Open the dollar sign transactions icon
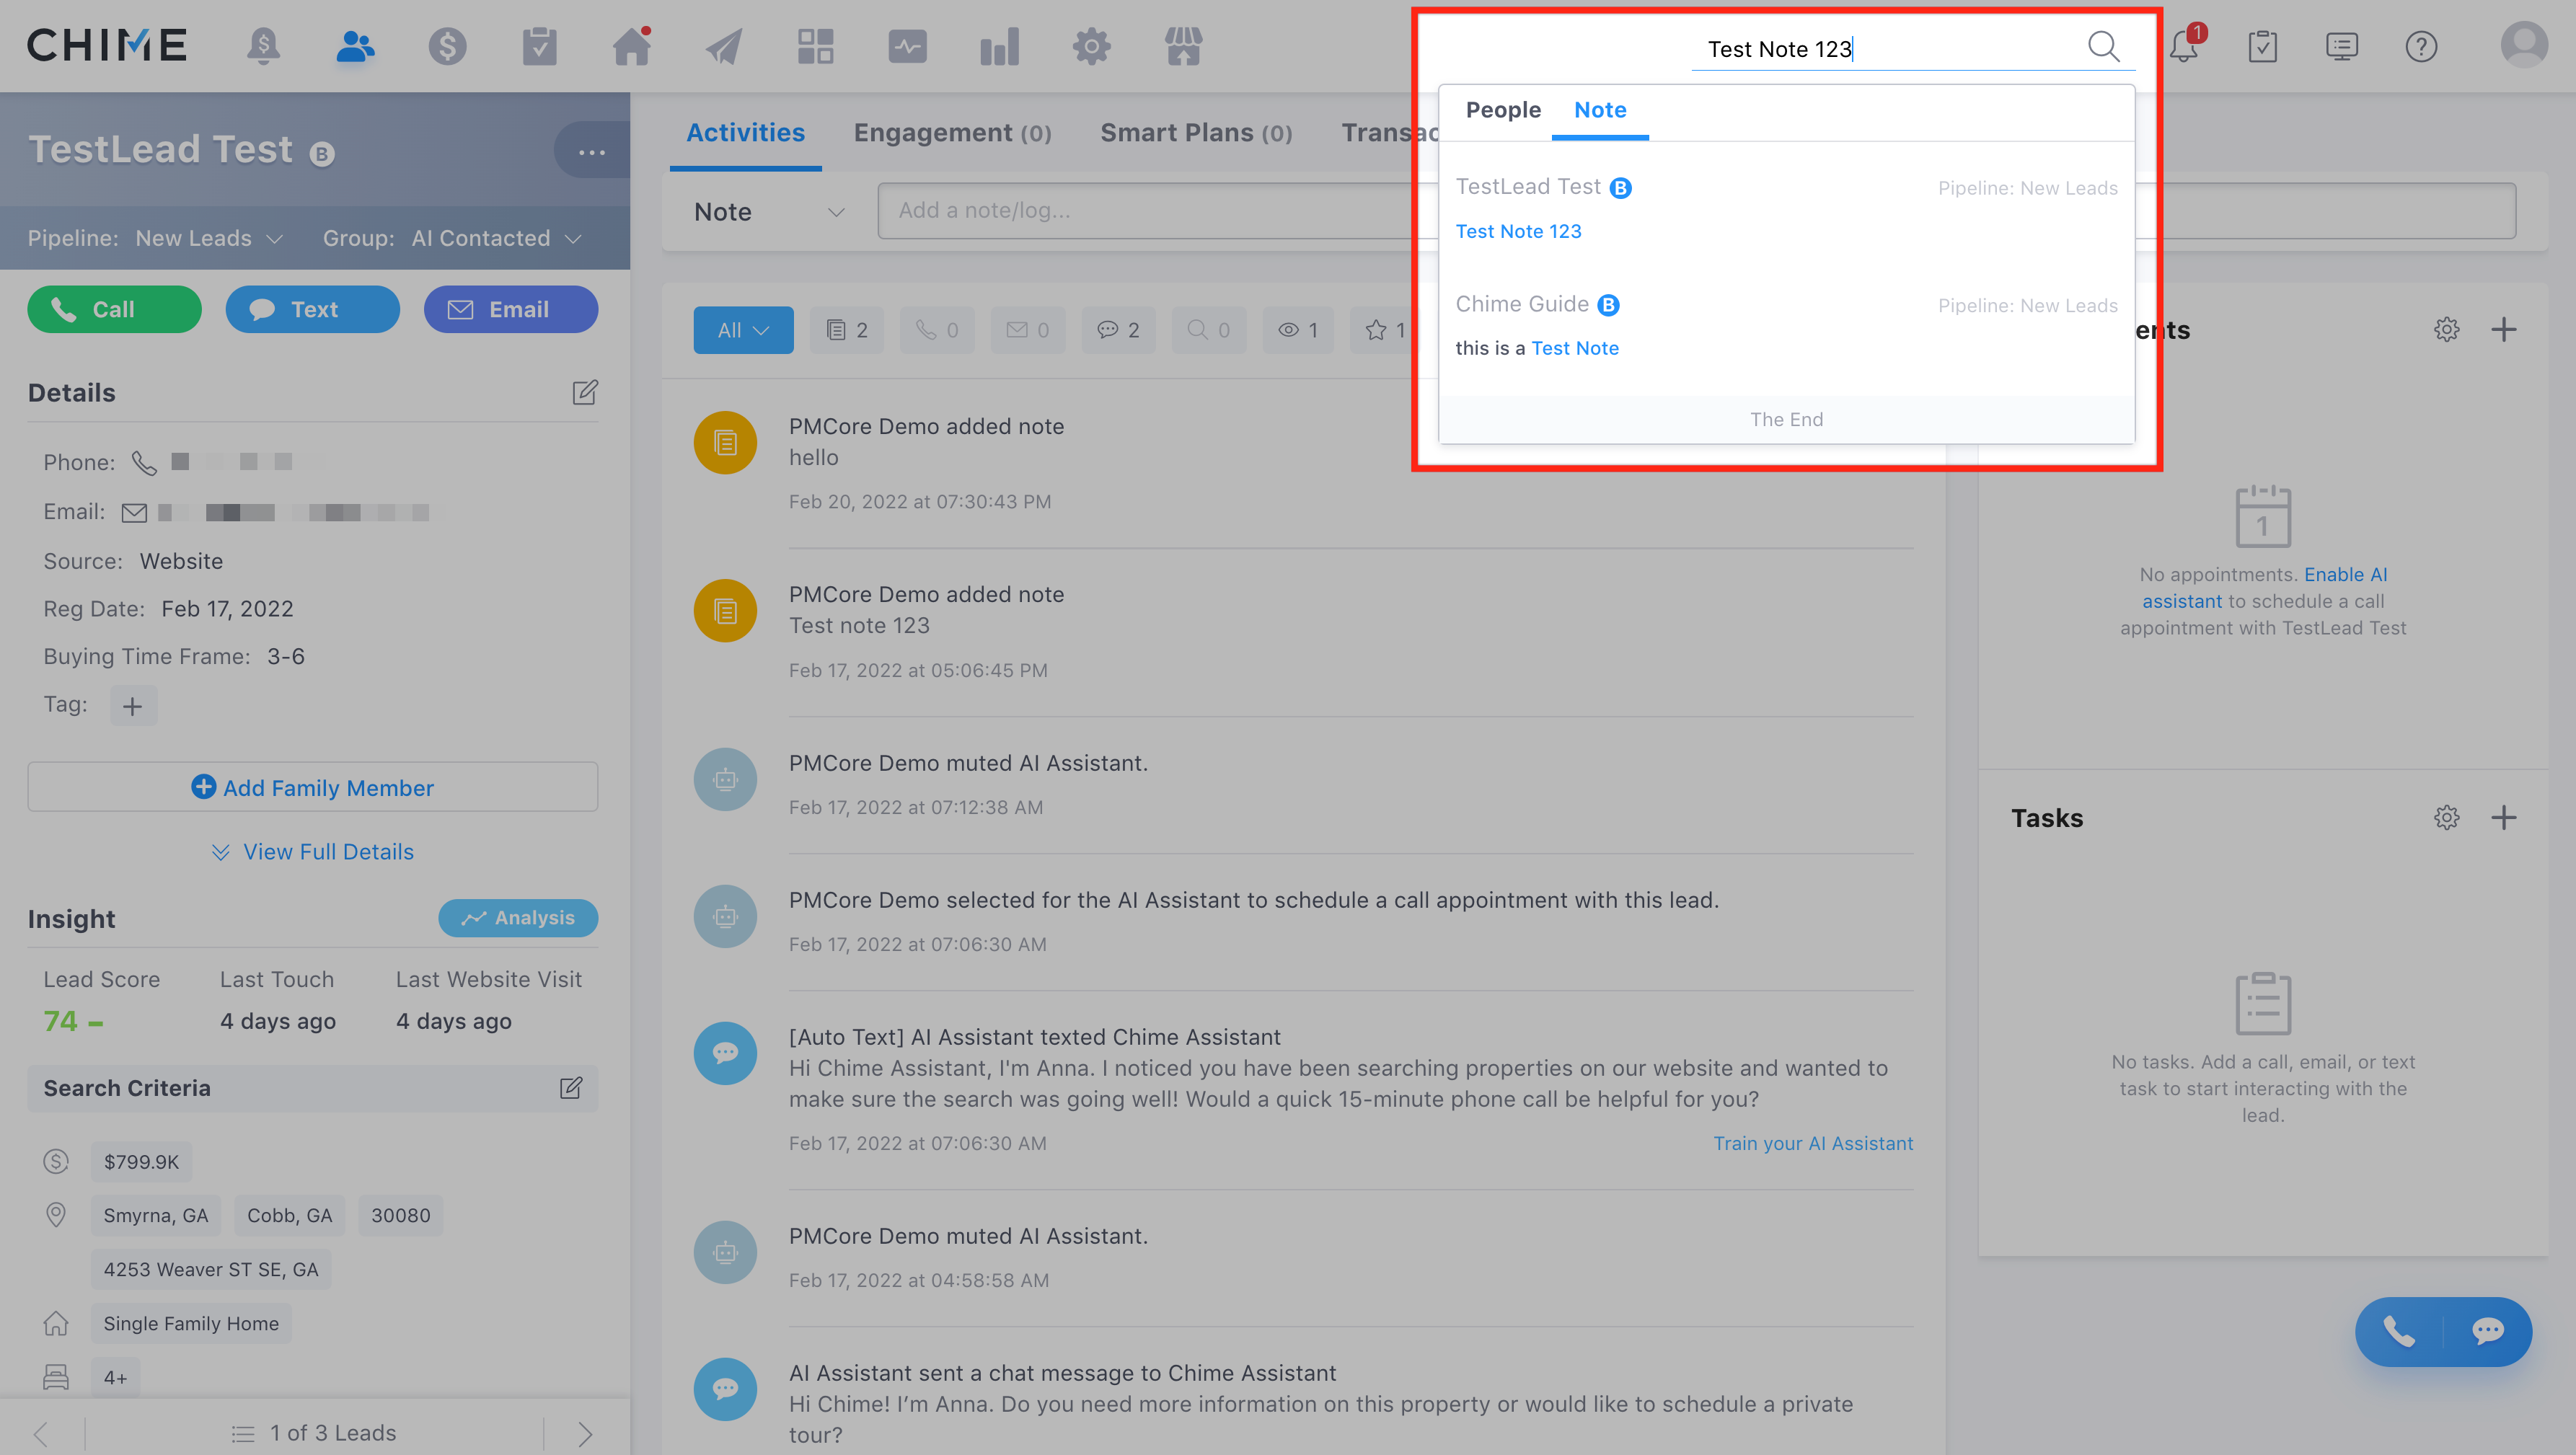 (x=447, y=46)
